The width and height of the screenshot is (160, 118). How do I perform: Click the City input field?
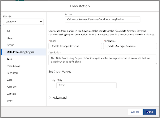coord(86,85)
